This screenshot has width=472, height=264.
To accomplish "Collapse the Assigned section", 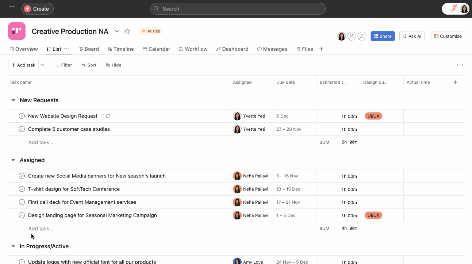I will [x=13, y=160].
